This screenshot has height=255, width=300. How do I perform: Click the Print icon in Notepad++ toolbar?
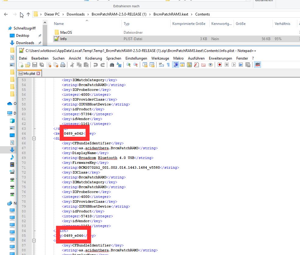[63, 65]
